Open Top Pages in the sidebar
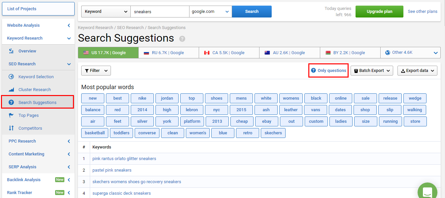The image size is (445, 198). 28,115
